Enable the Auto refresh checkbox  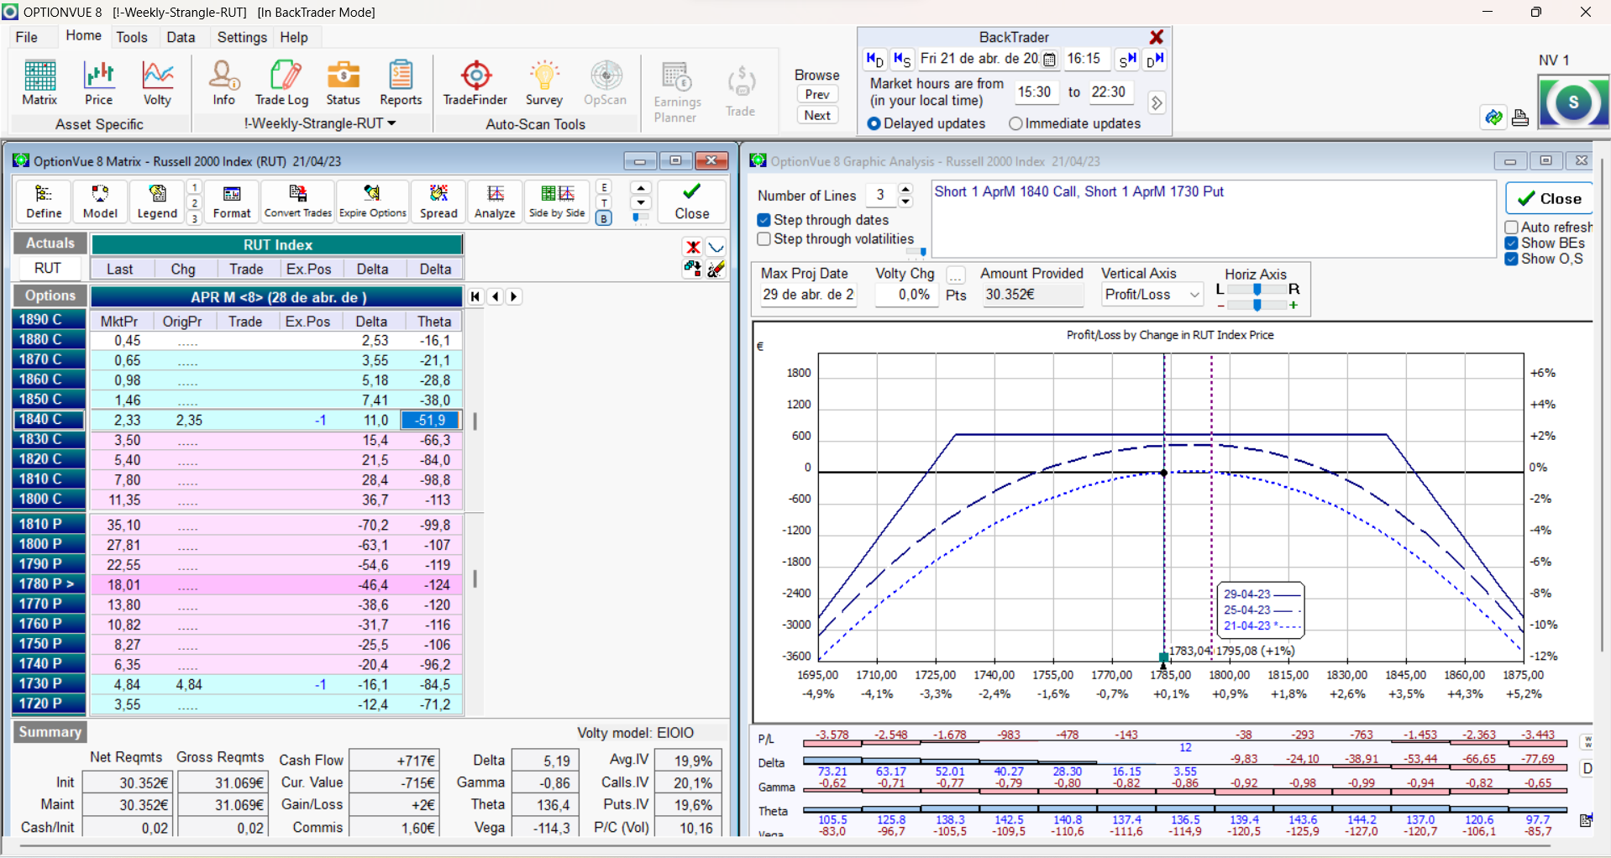[1512, 228]
